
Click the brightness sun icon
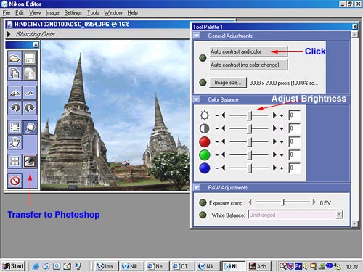(x=205, y=115)
